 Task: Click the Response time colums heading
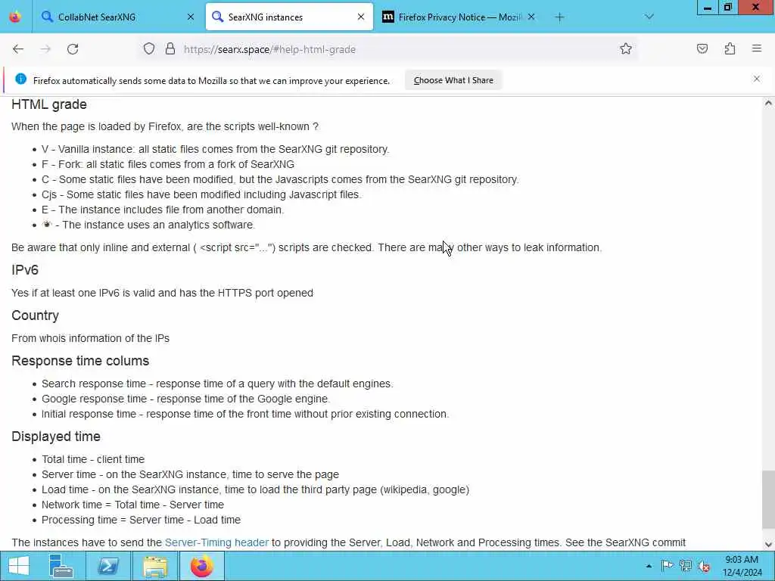[80, 361]
